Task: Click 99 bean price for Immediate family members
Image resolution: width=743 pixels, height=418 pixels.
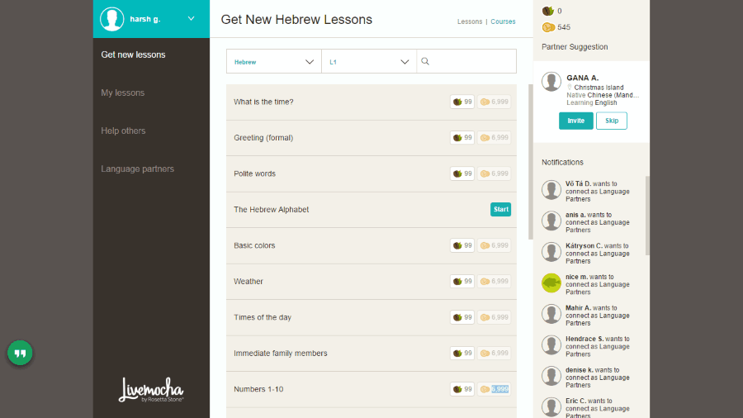Action: pyautogui.click(x=462, y=353)
